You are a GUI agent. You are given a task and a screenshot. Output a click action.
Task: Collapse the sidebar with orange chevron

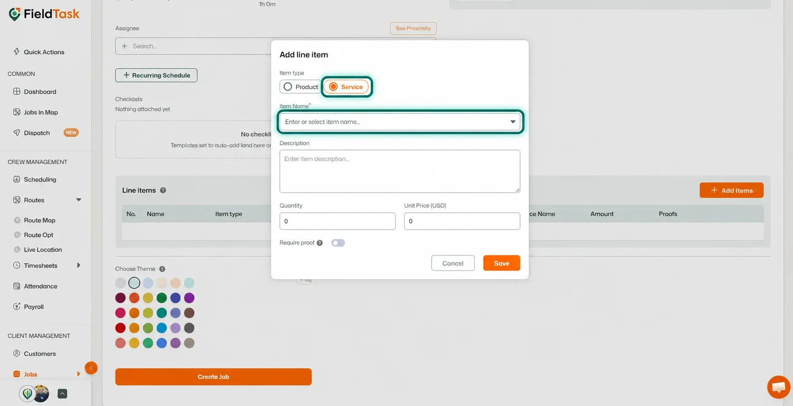91,368
